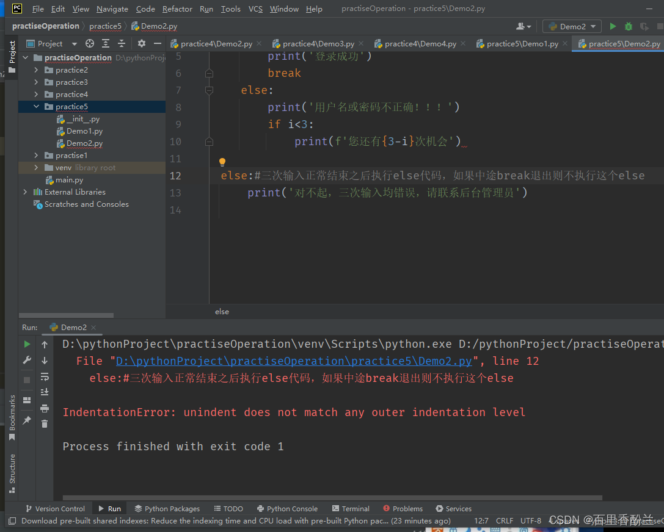Image resolution: width=664 pixels, height=532 pixels.
Task: Clear run console with trash icon
Action: pos(45,423)
